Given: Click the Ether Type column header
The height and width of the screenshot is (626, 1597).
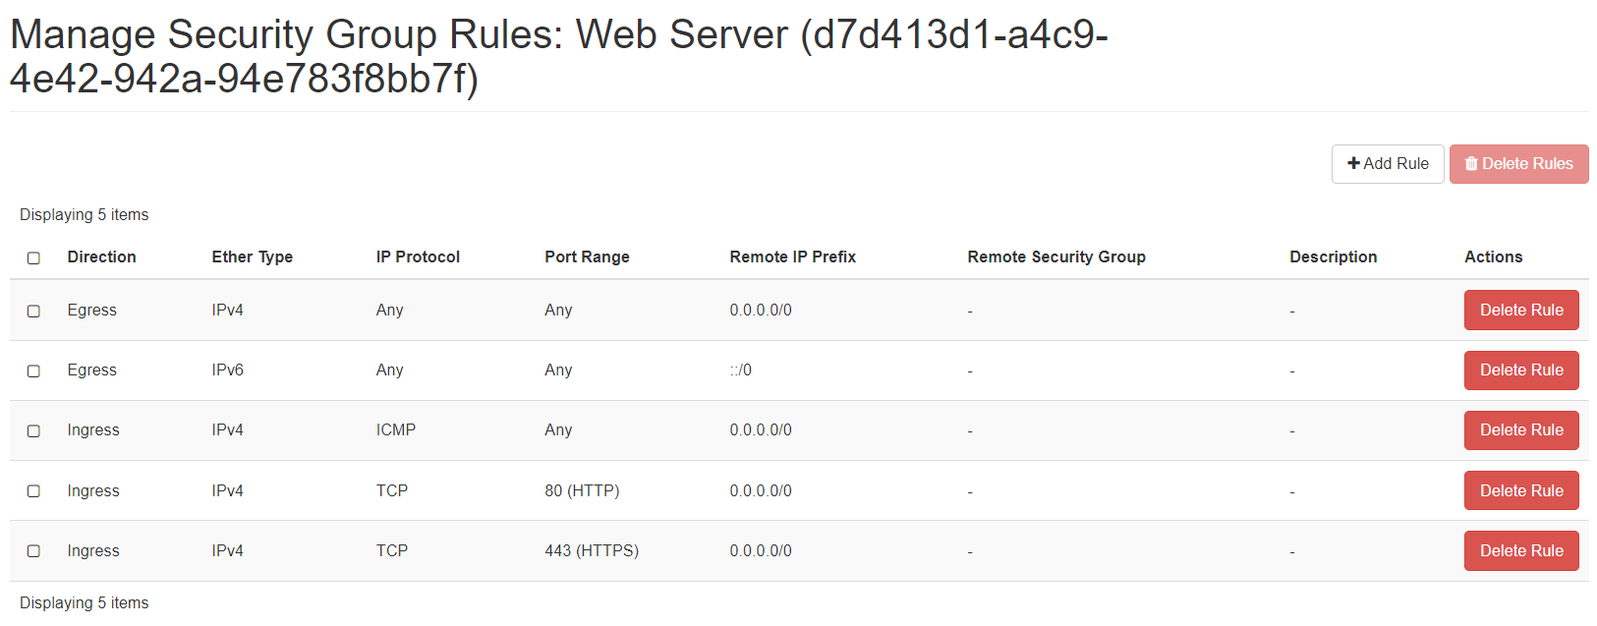Looking at the screenshot, I should (x=252, y=256).
